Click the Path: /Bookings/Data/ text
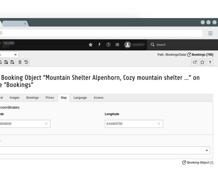Viewport: 218px width, 185px height. point(172,55)
